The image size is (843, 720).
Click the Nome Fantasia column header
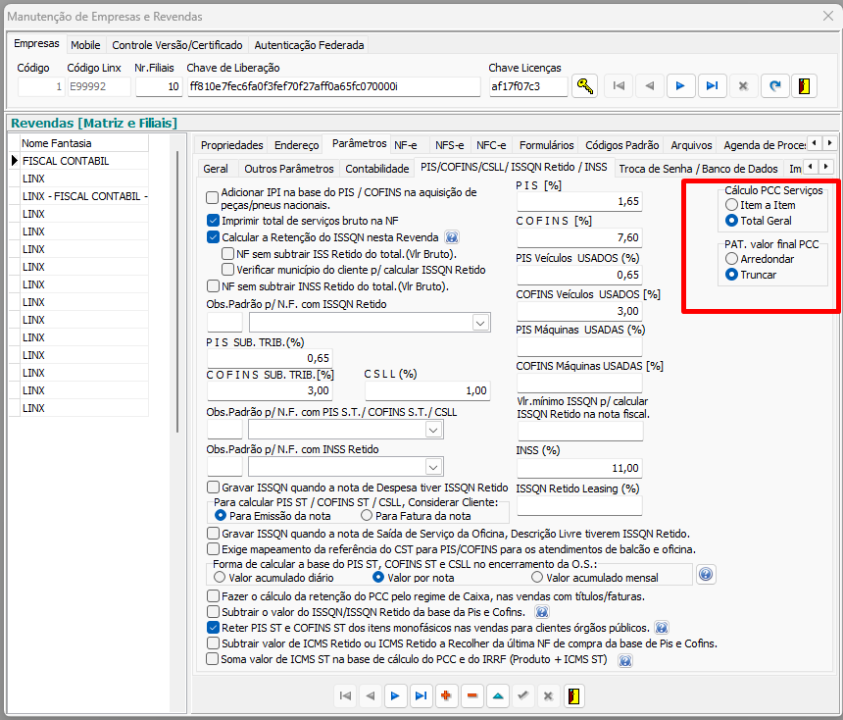tap(83, 143)
